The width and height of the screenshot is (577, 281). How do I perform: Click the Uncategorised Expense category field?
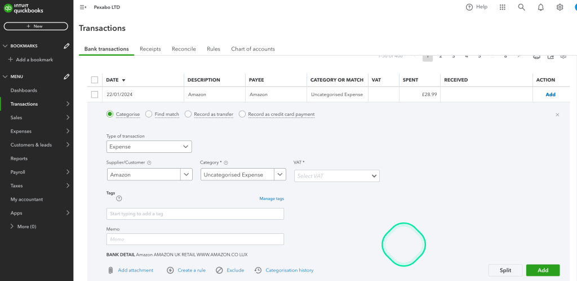[237, 175]
